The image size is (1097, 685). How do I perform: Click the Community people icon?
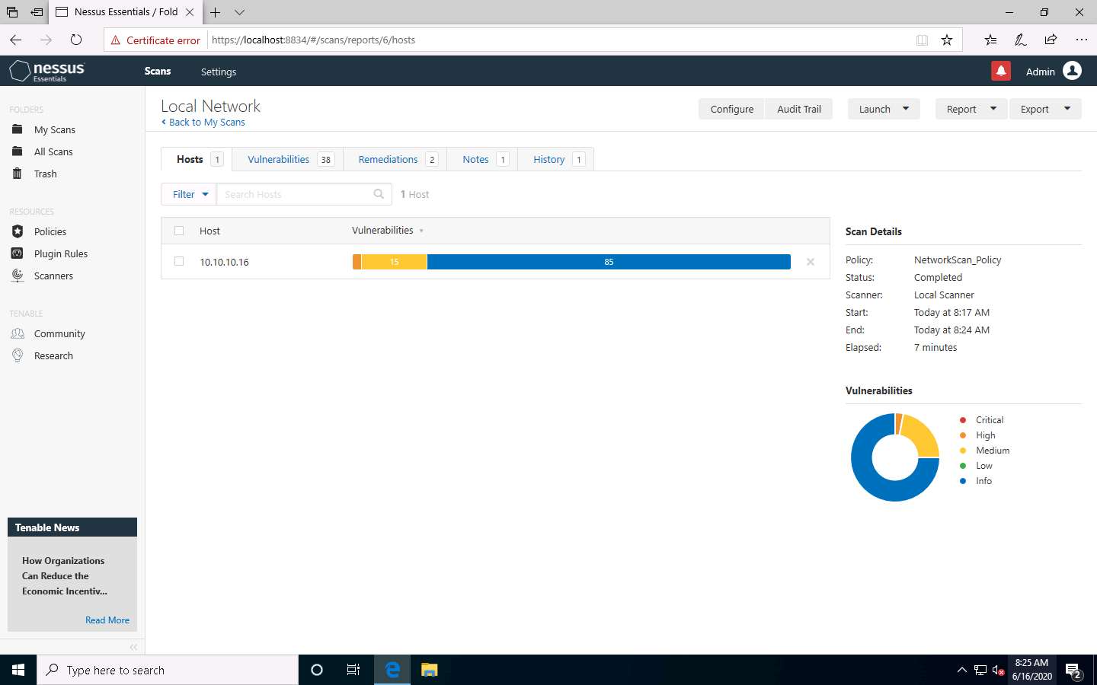[x=18, y=333]
